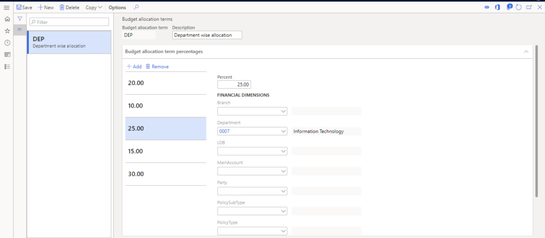The width and height of the screenshot is (545, 238).
Task: Open Recent clock icon in sidebar
Action: coord(7,43)
